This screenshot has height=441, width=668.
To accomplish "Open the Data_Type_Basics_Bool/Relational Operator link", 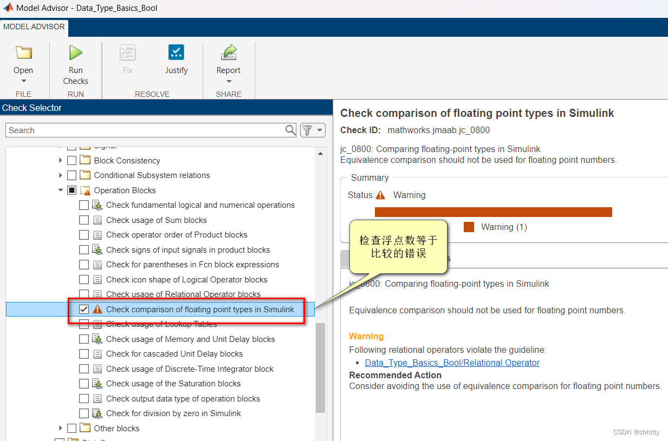I will tap(452, 363).
